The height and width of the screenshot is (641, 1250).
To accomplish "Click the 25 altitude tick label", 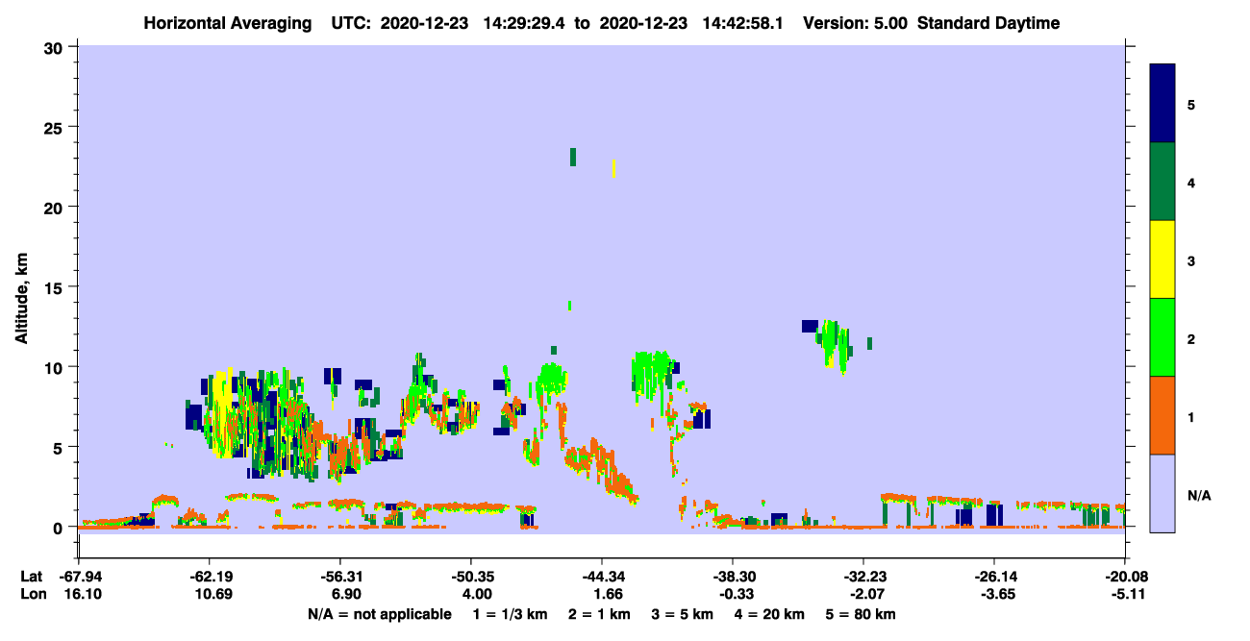I will (56, 127).
